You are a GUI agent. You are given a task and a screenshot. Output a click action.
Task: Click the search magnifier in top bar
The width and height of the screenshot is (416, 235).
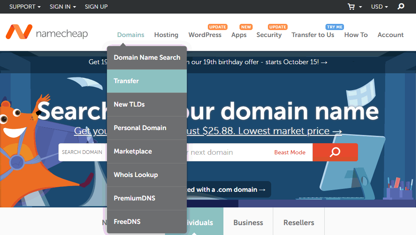[x=401, y=6]
